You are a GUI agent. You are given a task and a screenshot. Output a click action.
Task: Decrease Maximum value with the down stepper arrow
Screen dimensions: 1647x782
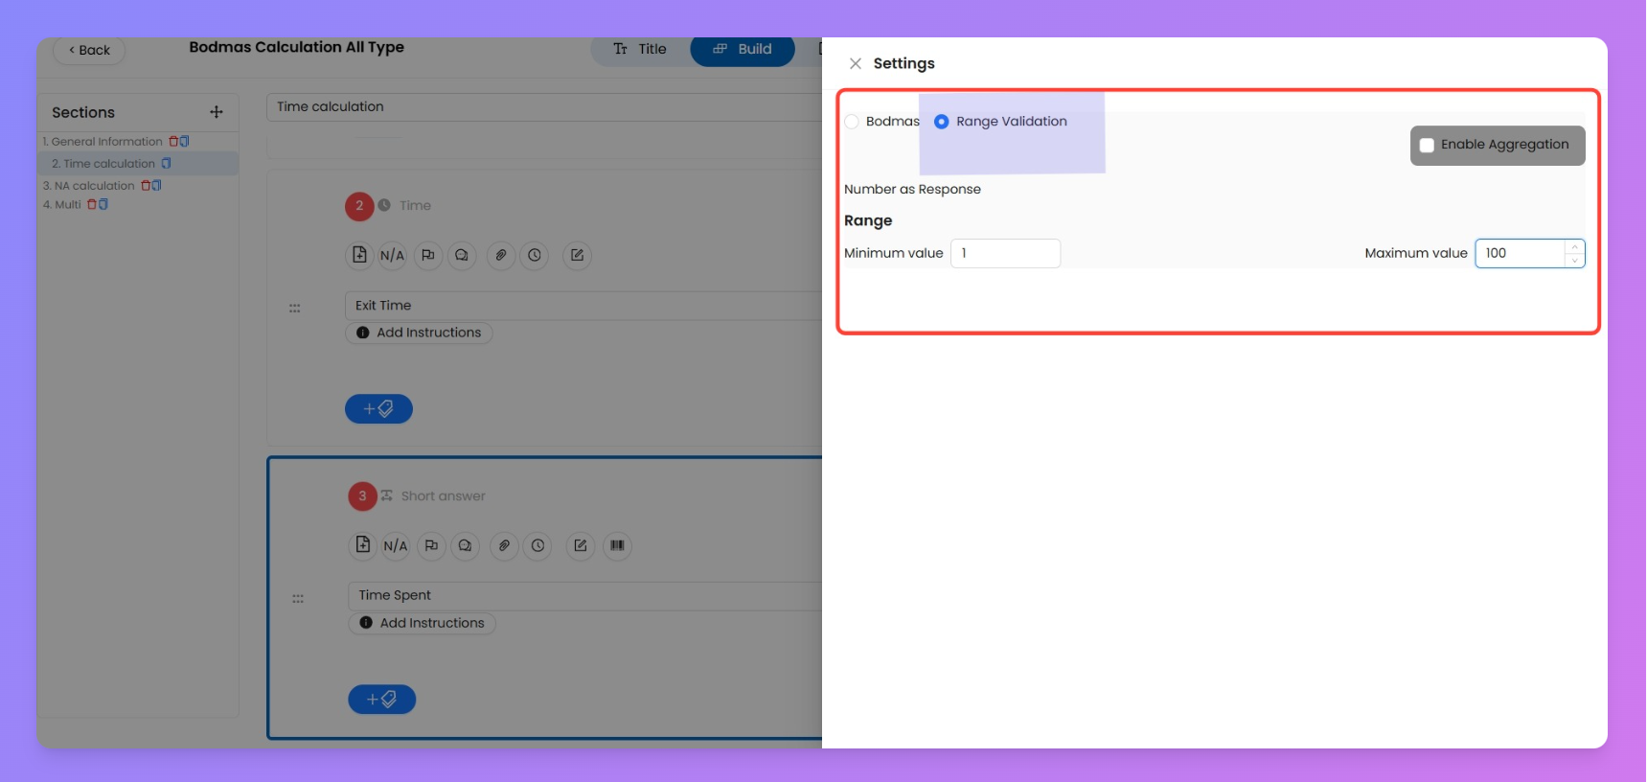coord(1574,260)
